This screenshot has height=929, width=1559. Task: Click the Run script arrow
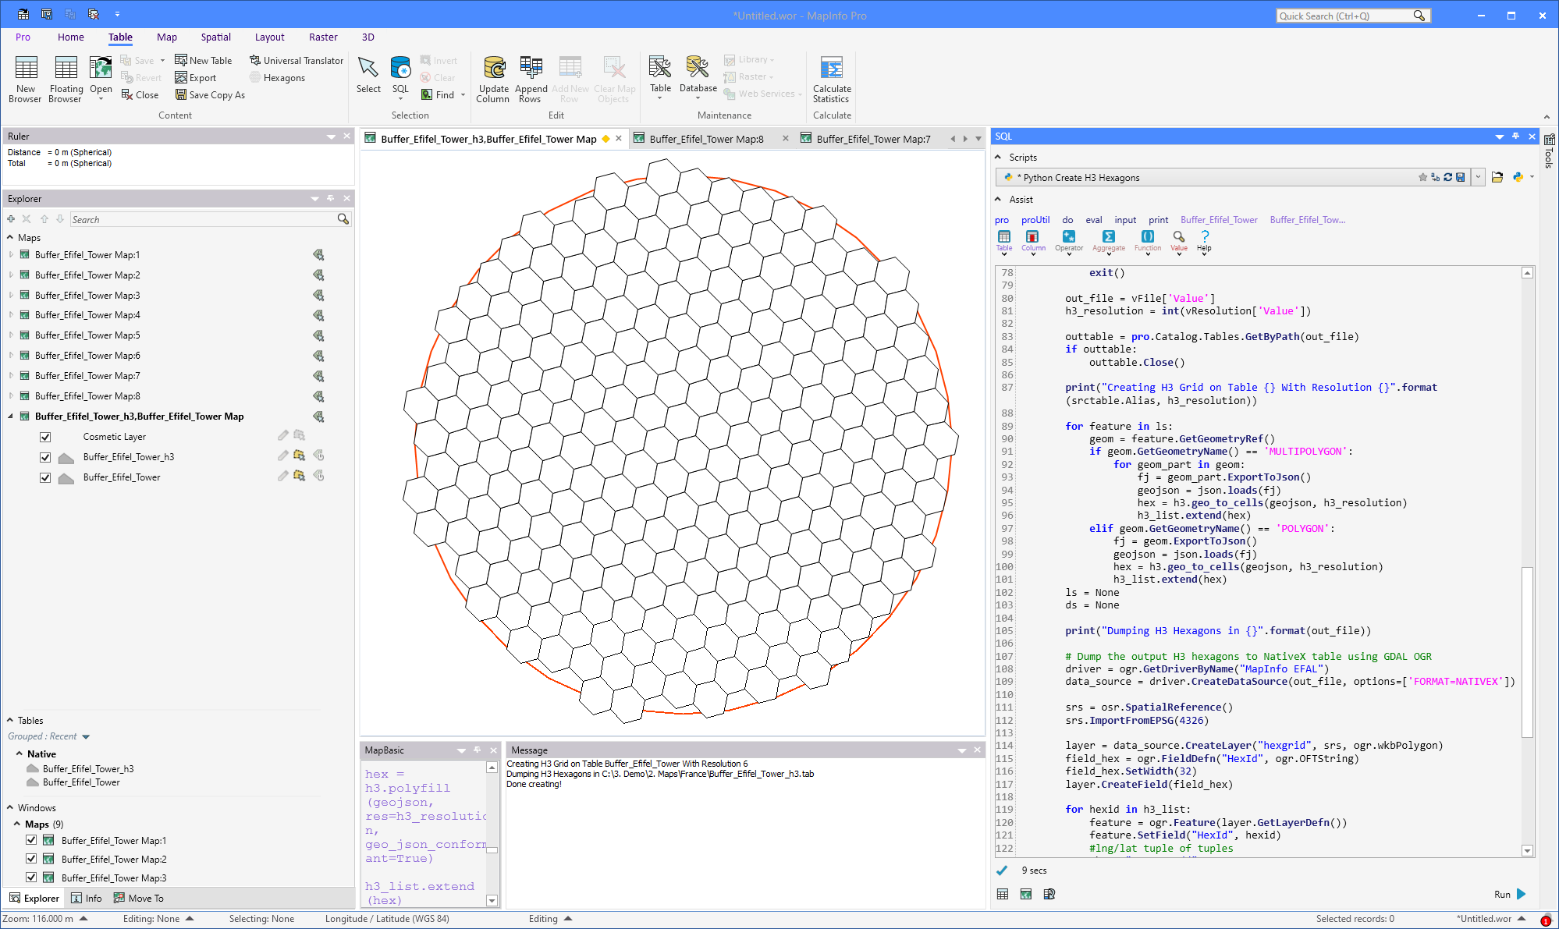pos(1521,894)
